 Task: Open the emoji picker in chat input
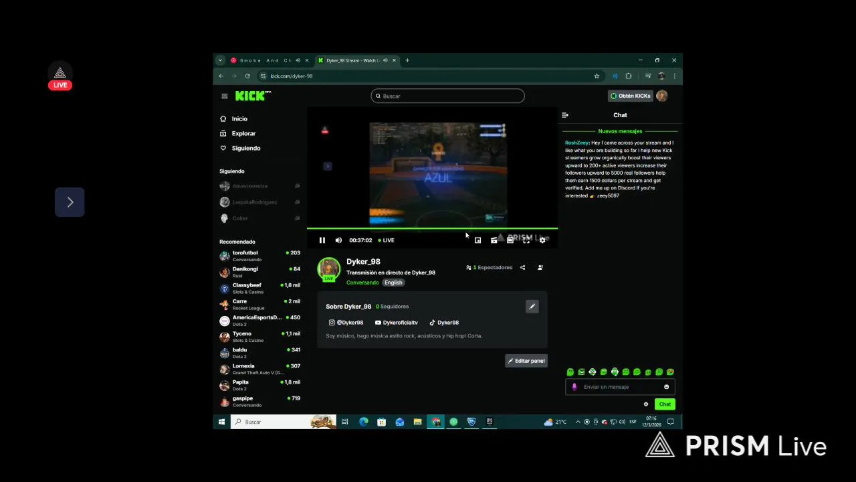pyautogui.click(x=666, y=387)
